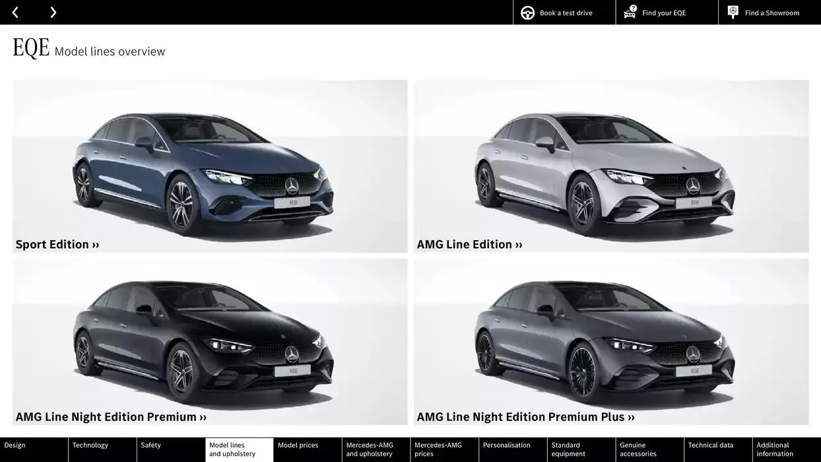Image resolution: width=821 pixels, height=462 pixels.
Task: Open the Sport Edition link
Action: [57, 244]
